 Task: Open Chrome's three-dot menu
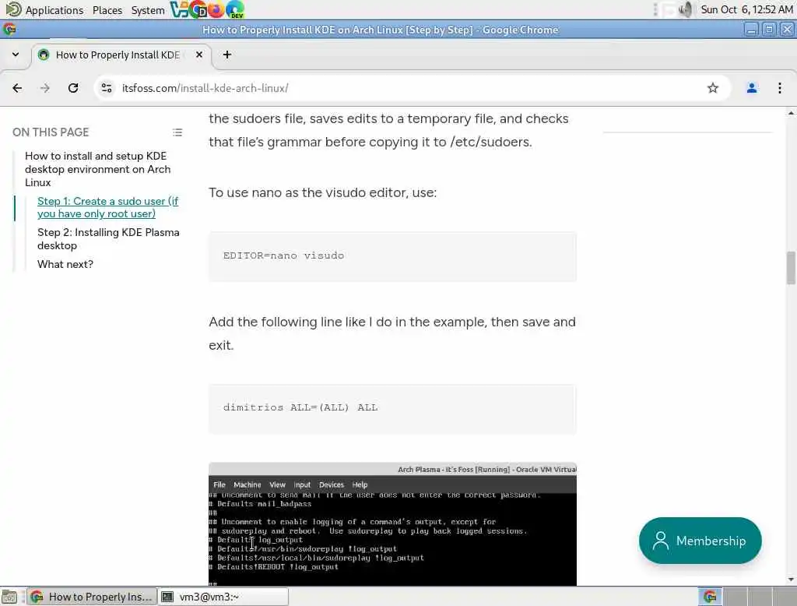click(779, 88)
